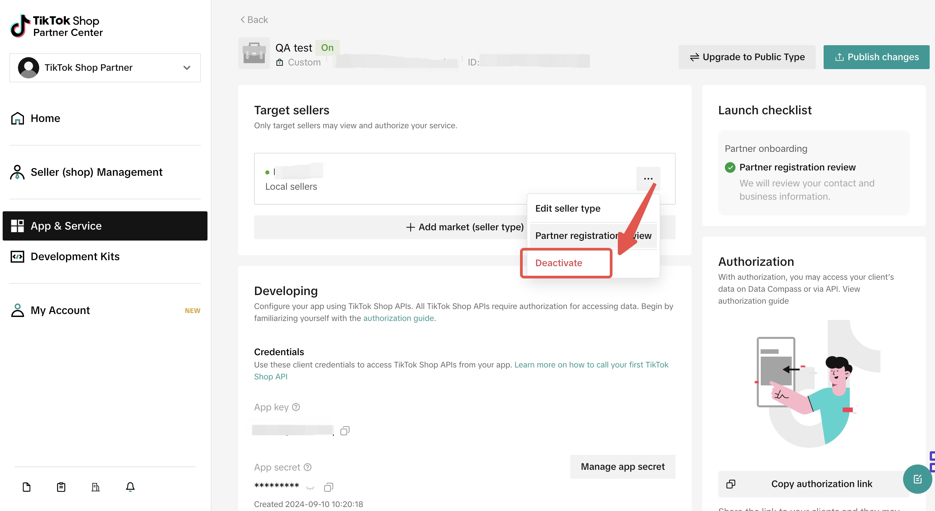Open the App key help tooltip
935x511 pixels.
click(296, 407)
